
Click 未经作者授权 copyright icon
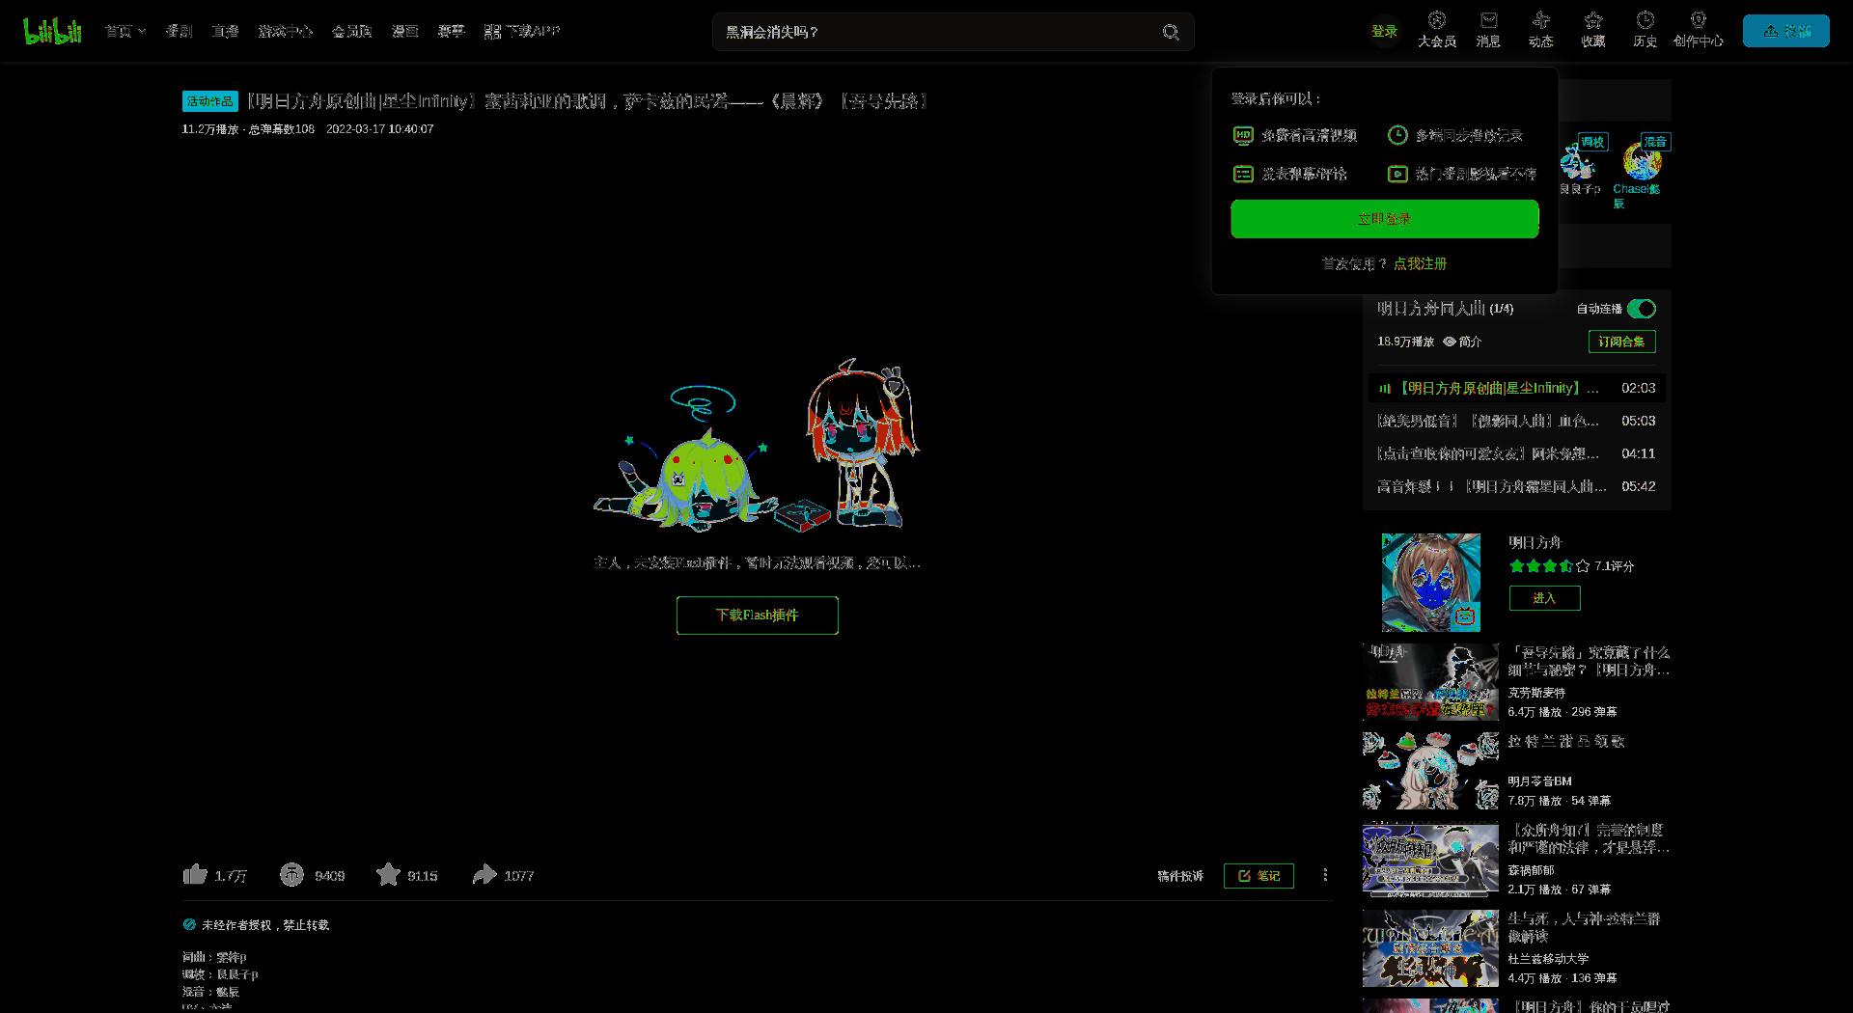pyautogui.click(x=189, y=924)
